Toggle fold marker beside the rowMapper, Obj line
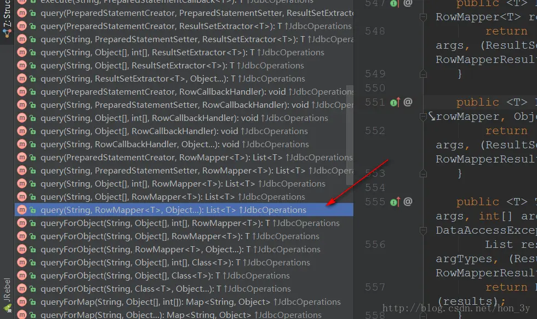 tap(423, 117)
